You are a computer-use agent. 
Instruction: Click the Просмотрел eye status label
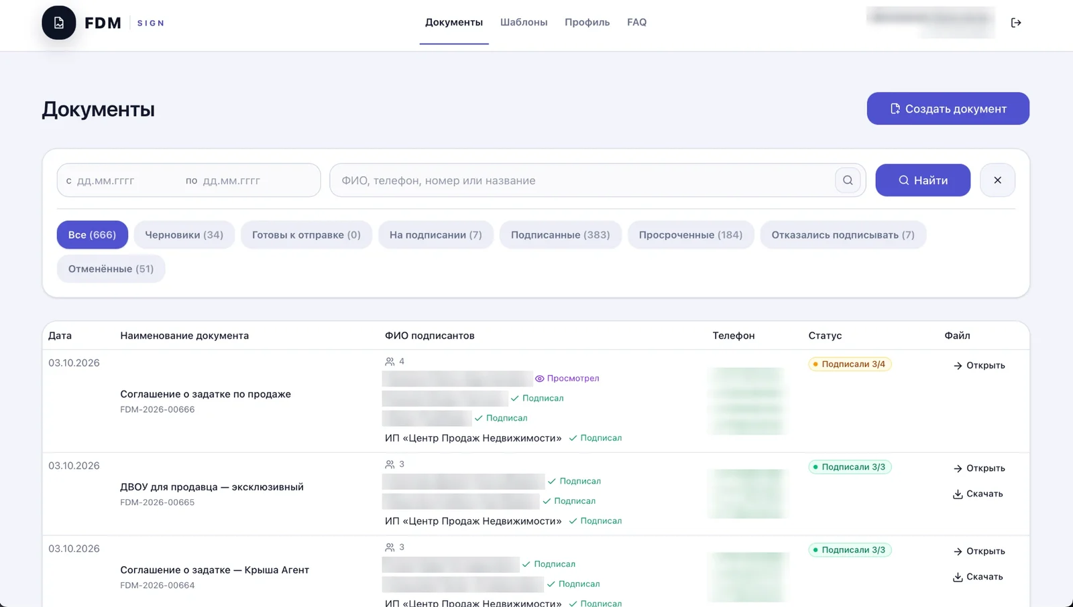tap(567, 379)
